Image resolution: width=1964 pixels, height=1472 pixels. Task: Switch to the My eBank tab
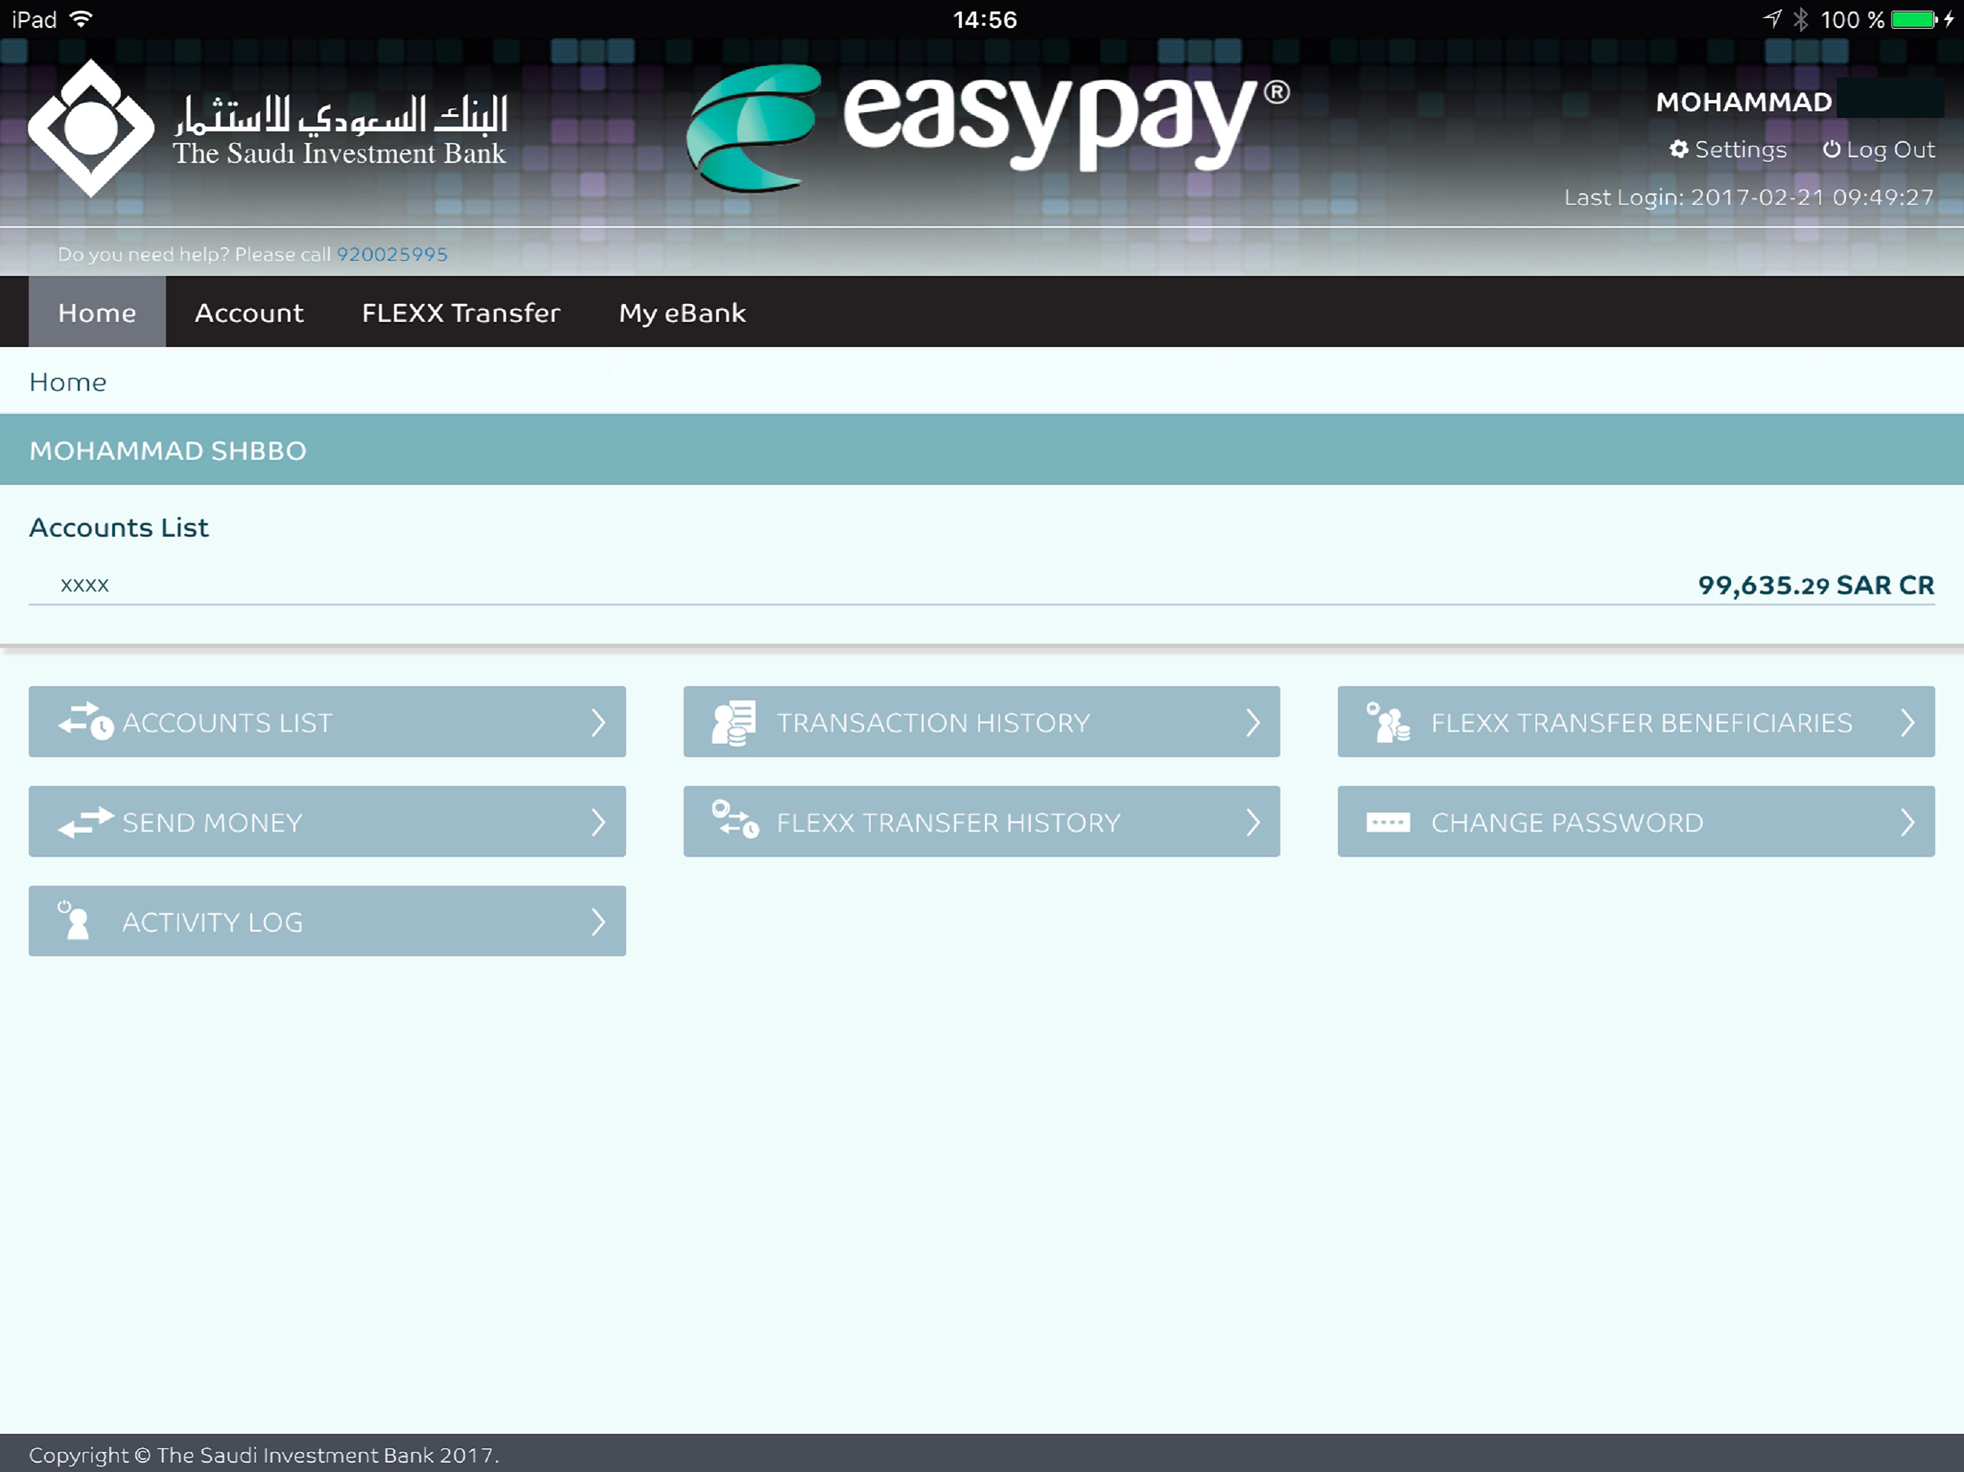click(682, 313)
